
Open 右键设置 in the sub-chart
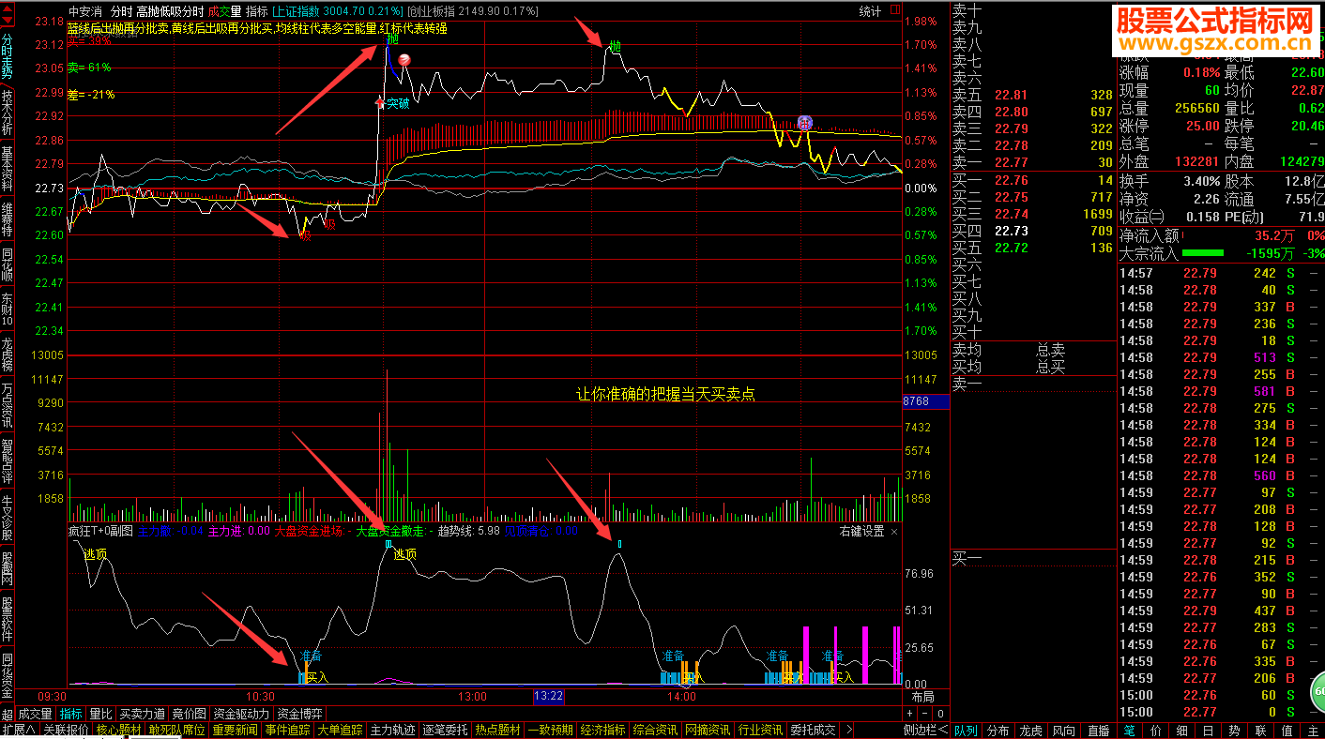click(861, 532)
